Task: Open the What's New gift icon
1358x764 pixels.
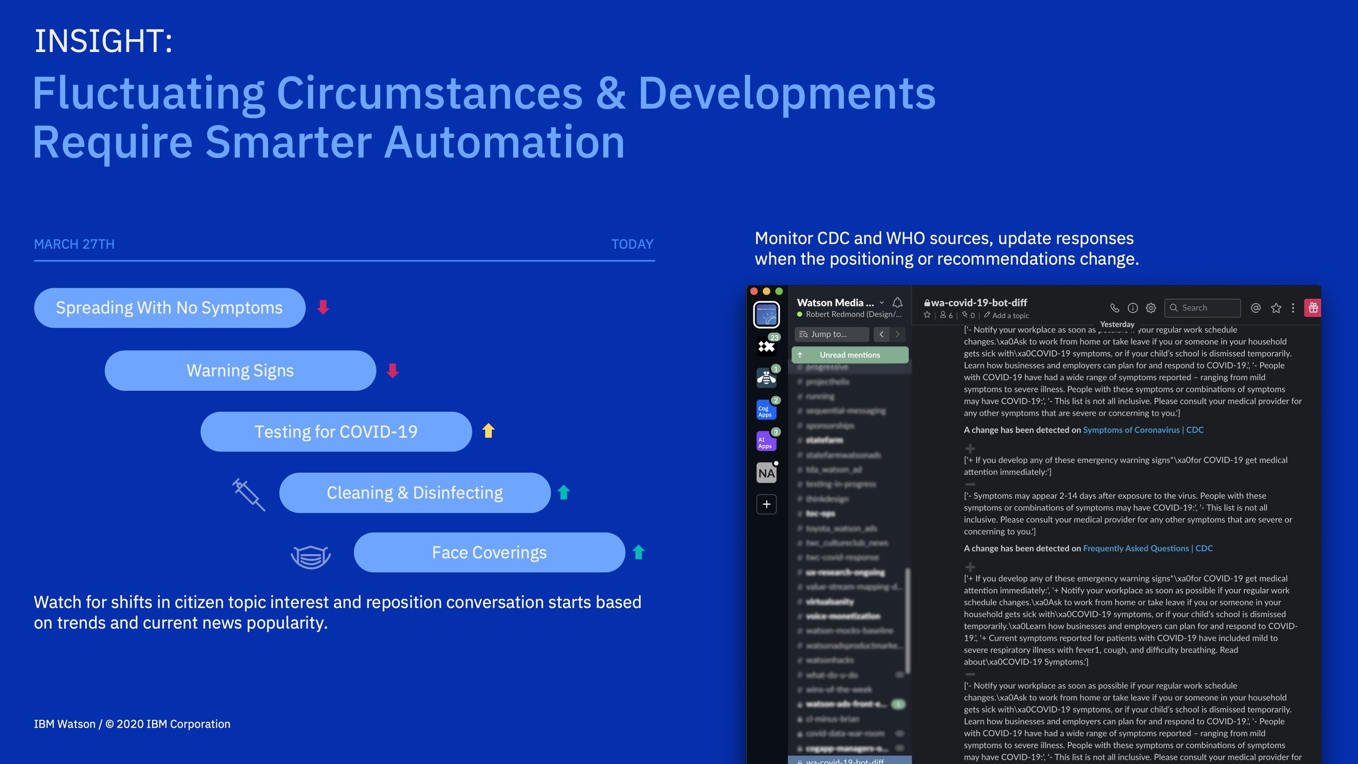Action: coord(1313,308)
